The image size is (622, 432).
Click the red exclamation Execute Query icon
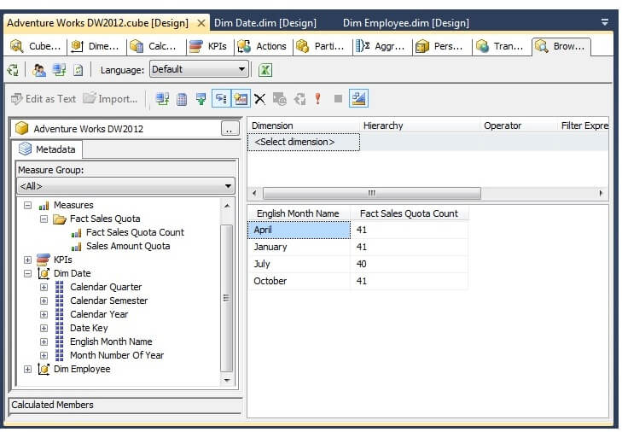point(317,99)
